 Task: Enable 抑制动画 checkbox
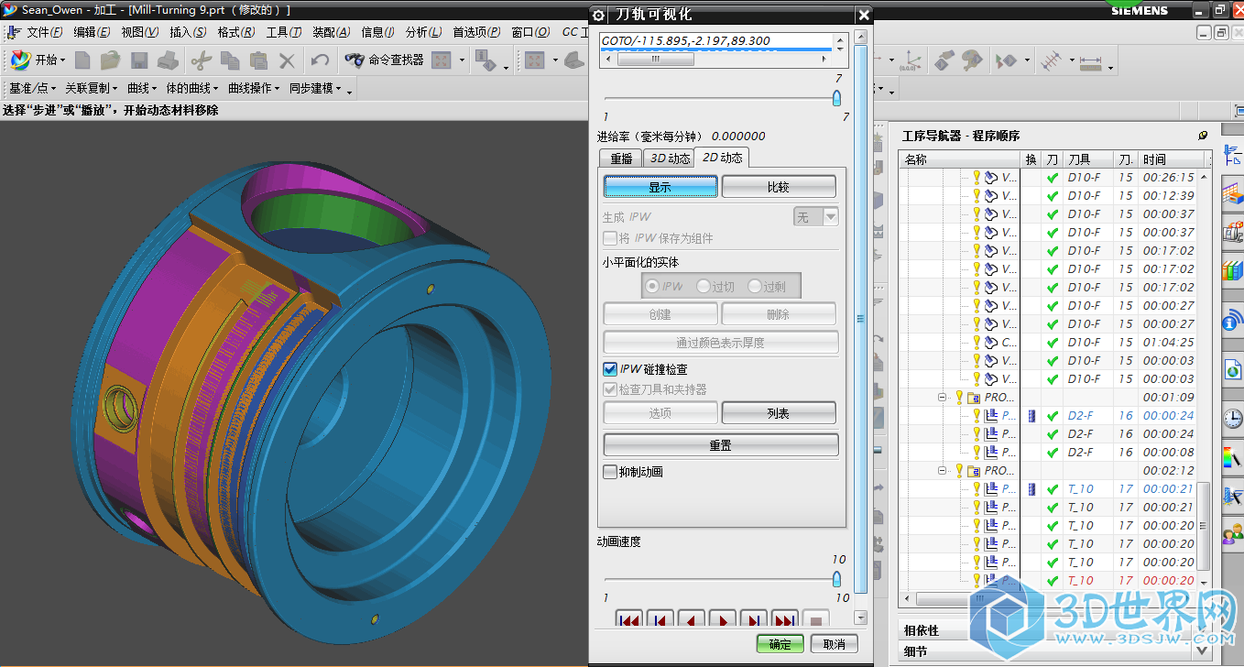click(610, 472)
